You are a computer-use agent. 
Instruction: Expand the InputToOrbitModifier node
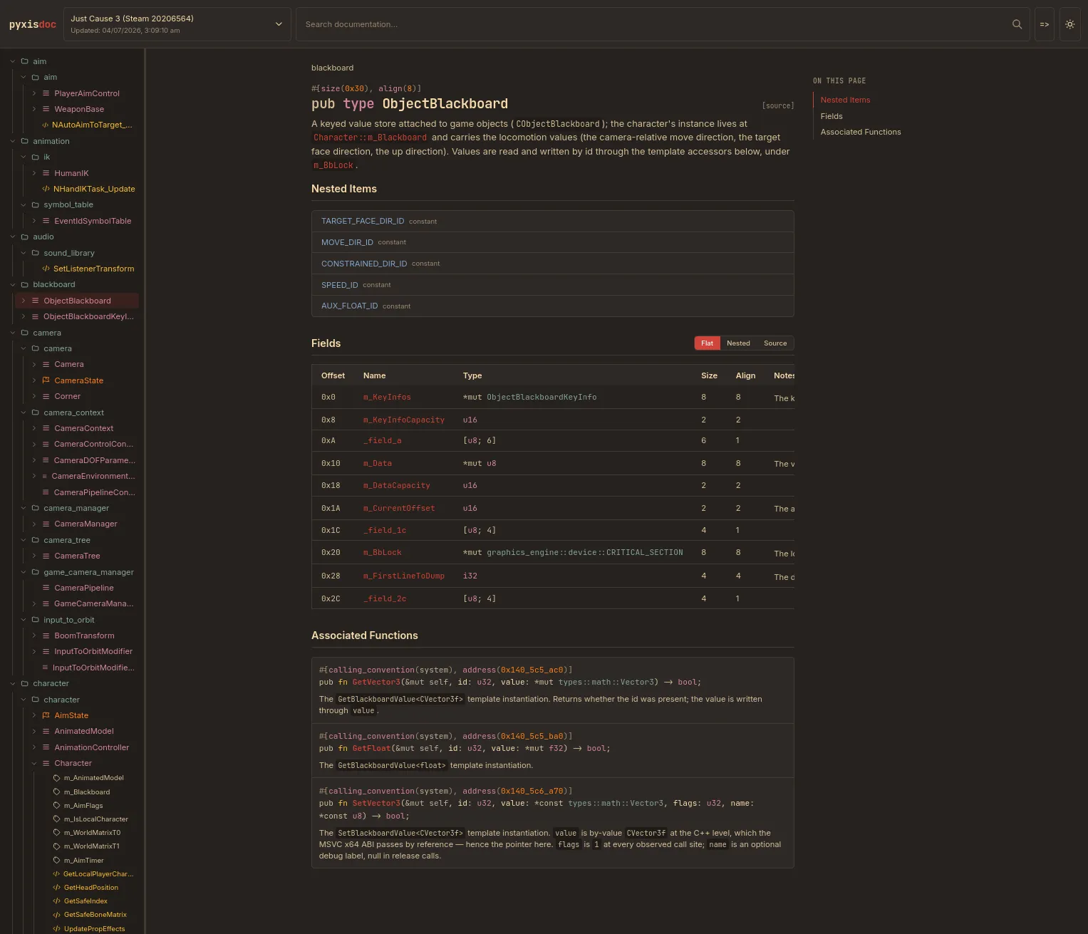tap(34, 651)
